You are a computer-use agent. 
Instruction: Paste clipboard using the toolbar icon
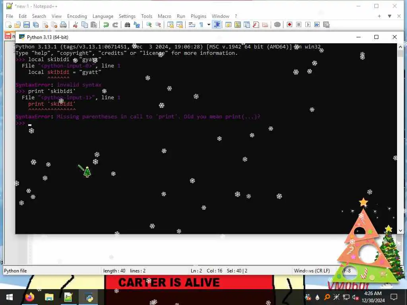click(x=94, y=25)
